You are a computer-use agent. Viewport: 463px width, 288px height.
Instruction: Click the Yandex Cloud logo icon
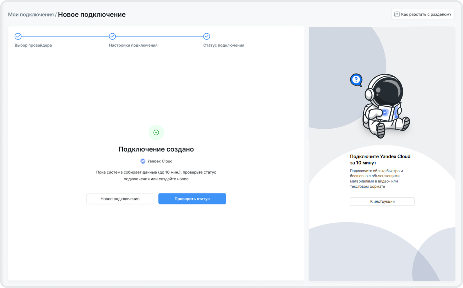pyautogui.click(x=143, y=161)
